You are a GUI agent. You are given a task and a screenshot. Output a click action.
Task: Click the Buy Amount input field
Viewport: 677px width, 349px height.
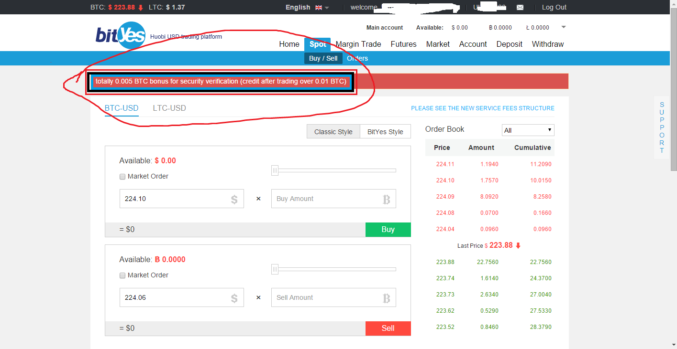333,199
